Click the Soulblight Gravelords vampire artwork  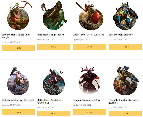(x=54, y=81)
